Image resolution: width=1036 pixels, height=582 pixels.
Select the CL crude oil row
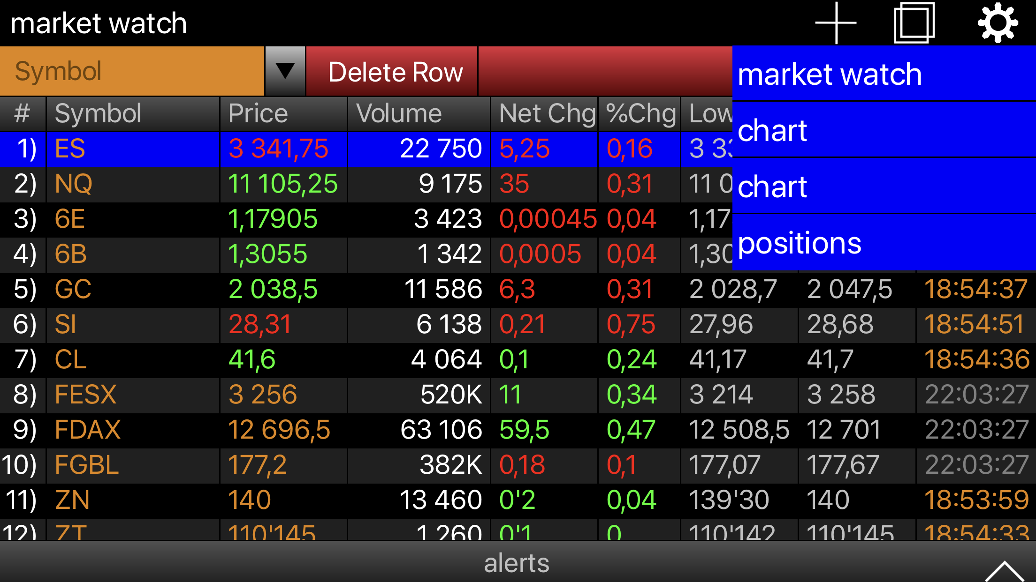click(71, 359)
